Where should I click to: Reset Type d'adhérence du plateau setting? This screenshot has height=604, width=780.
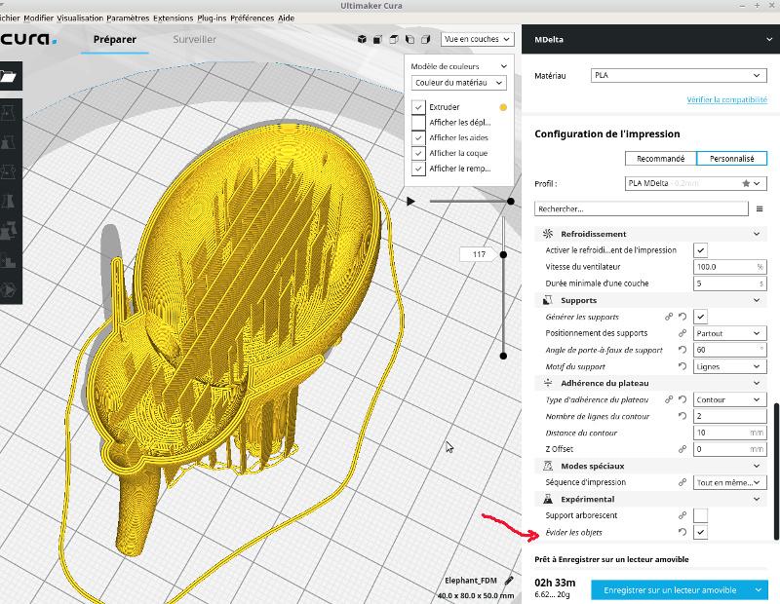pos(682,399)
